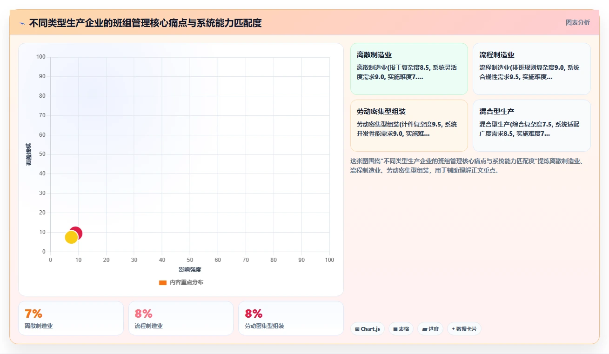This screenshot has height=354, width=609.
Task: Click the 覆盖规模 y-axis label
Action: 28,154
